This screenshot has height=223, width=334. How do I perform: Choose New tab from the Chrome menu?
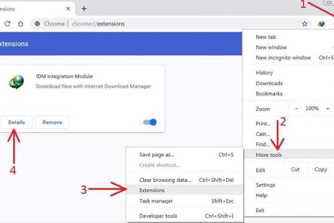pyautogui.click(x=288, y=37)
